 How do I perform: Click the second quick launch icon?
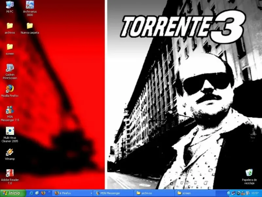37,193
